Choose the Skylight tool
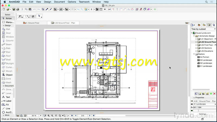Viewport: 217px width, 122px height. 8,63
